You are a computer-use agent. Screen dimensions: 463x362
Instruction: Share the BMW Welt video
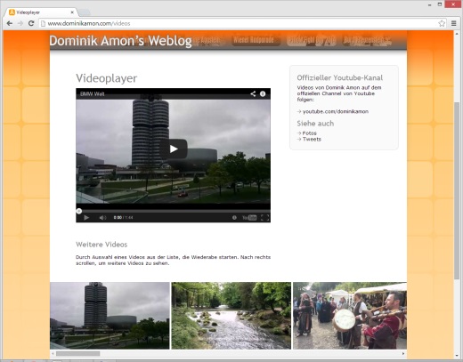pos(253,94)
